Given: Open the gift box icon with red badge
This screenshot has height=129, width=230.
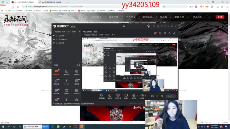Looking at the screenshot, I should [155, 33].
